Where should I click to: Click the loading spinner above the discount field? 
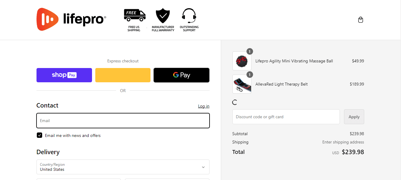point(234,102)
